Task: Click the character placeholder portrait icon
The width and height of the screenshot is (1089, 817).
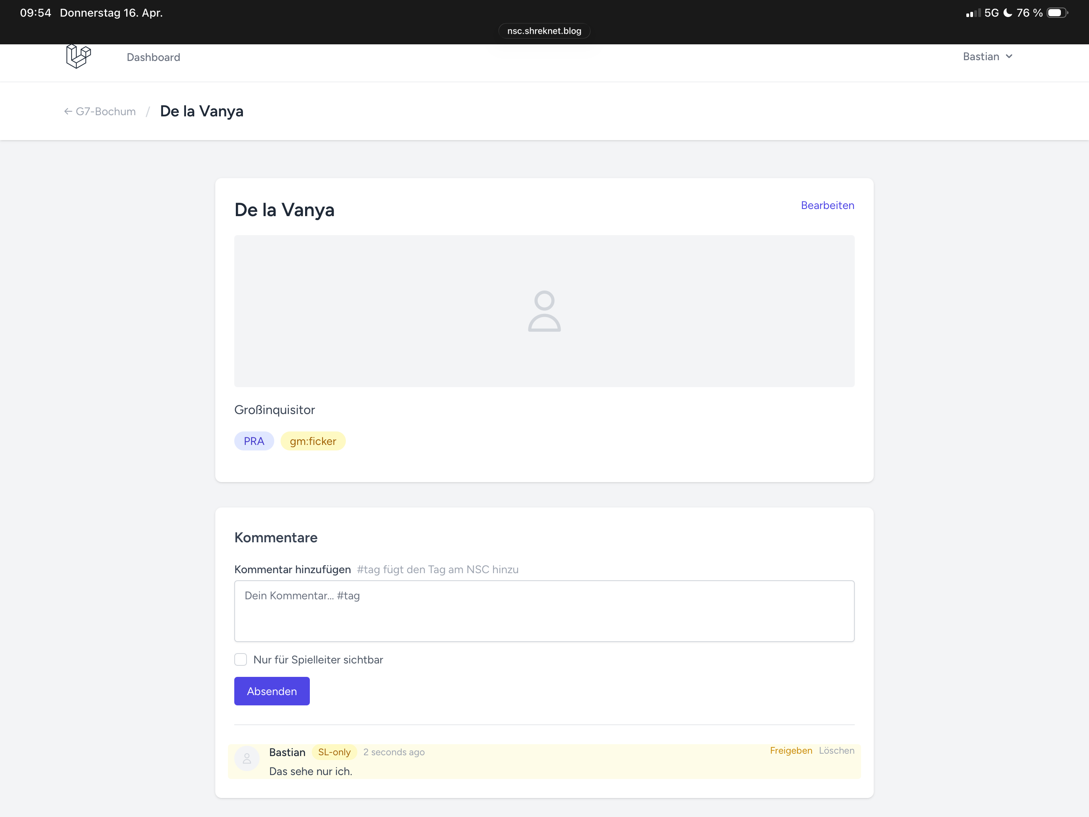Action: coord(544,311)
